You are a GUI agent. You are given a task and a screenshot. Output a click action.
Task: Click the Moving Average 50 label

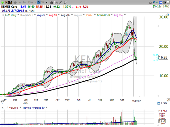coord(33,108)
